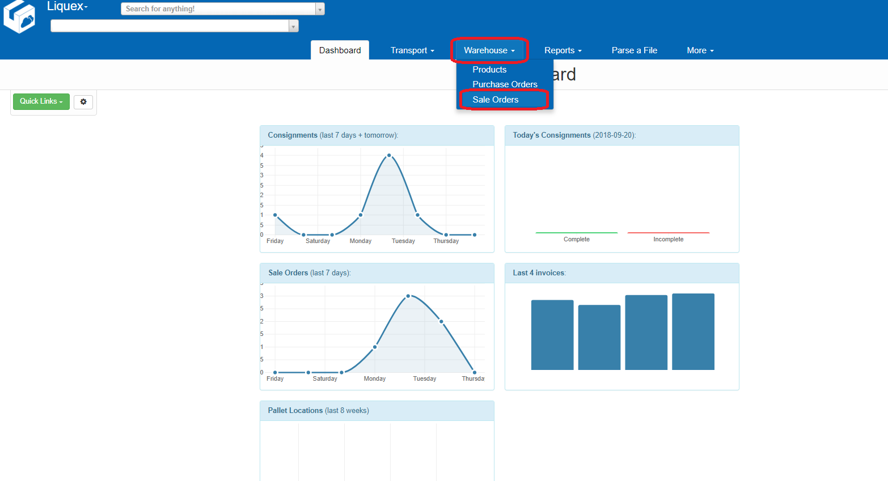This screenshot has height=481, width=888.
Task: Collapse the Warehouse menu
Action: [489, 50]
